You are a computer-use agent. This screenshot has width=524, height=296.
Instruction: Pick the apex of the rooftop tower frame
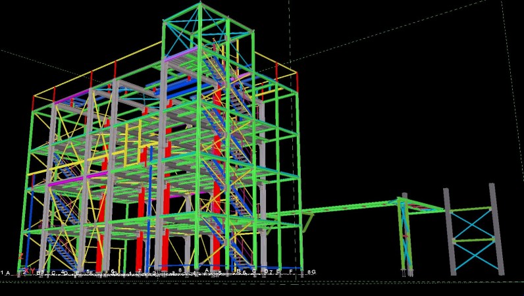(x=201, y=4)
